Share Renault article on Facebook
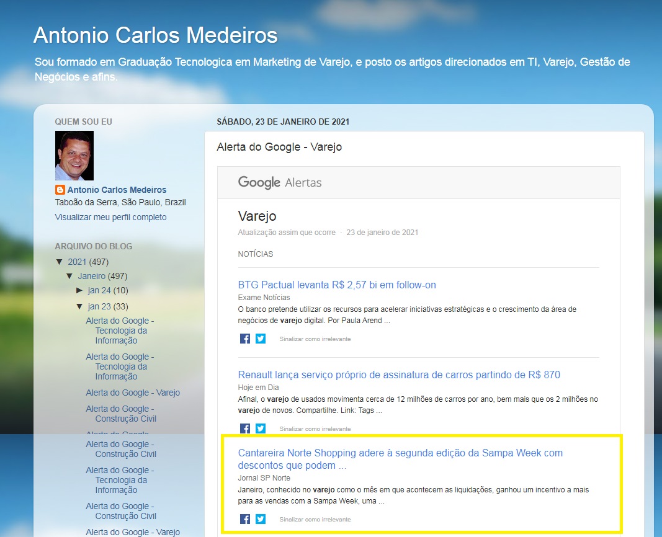Viewport: 662px width, 537px height. [245, 428]
